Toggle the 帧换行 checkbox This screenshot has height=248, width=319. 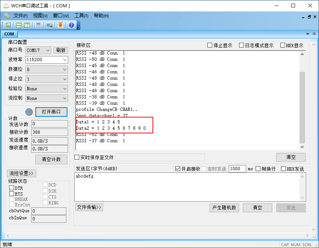pos(258,169)
